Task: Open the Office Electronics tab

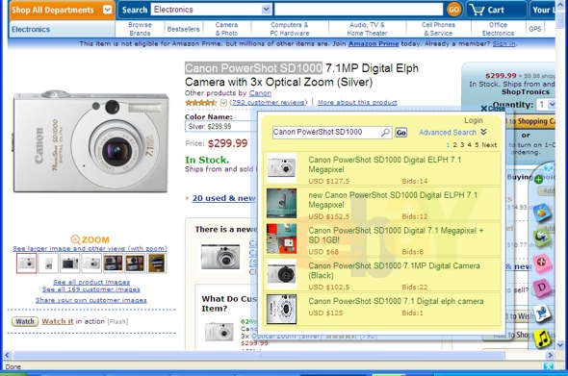Action: 498,29
